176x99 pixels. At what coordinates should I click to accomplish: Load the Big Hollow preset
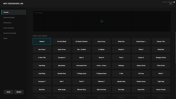(x=62, y=66)
